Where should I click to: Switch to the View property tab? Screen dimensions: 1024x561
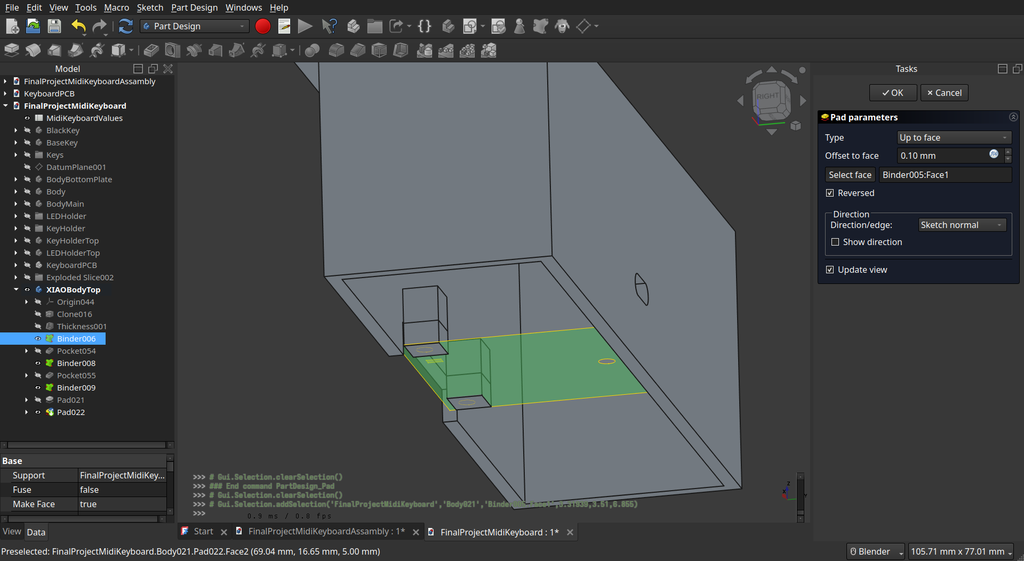tap(12, 532)
